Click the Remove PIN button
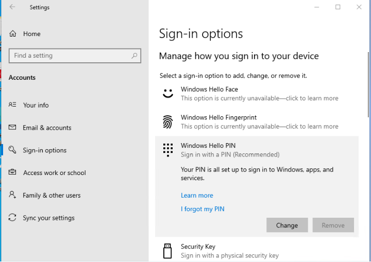This screenshot has width=371, height=262. pos(333,225)
